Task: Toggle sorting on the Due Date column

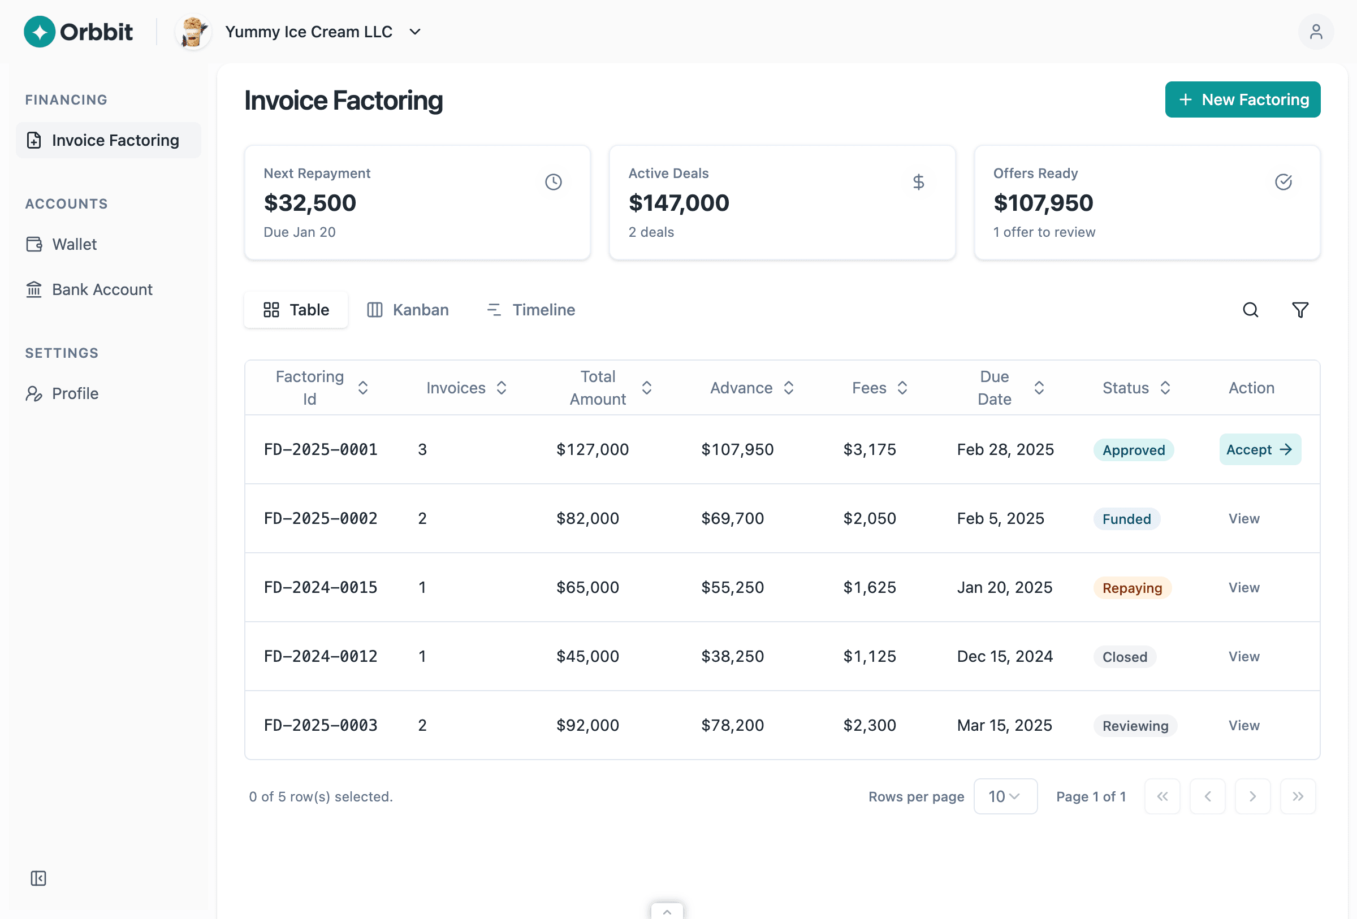Action: pyautogui.click(x=1039, y=388)
